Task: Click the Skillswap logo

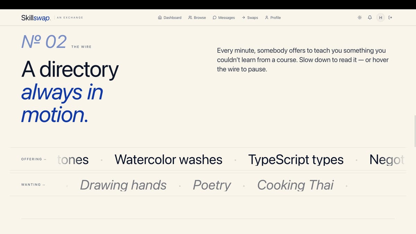Action: [36, 18]
